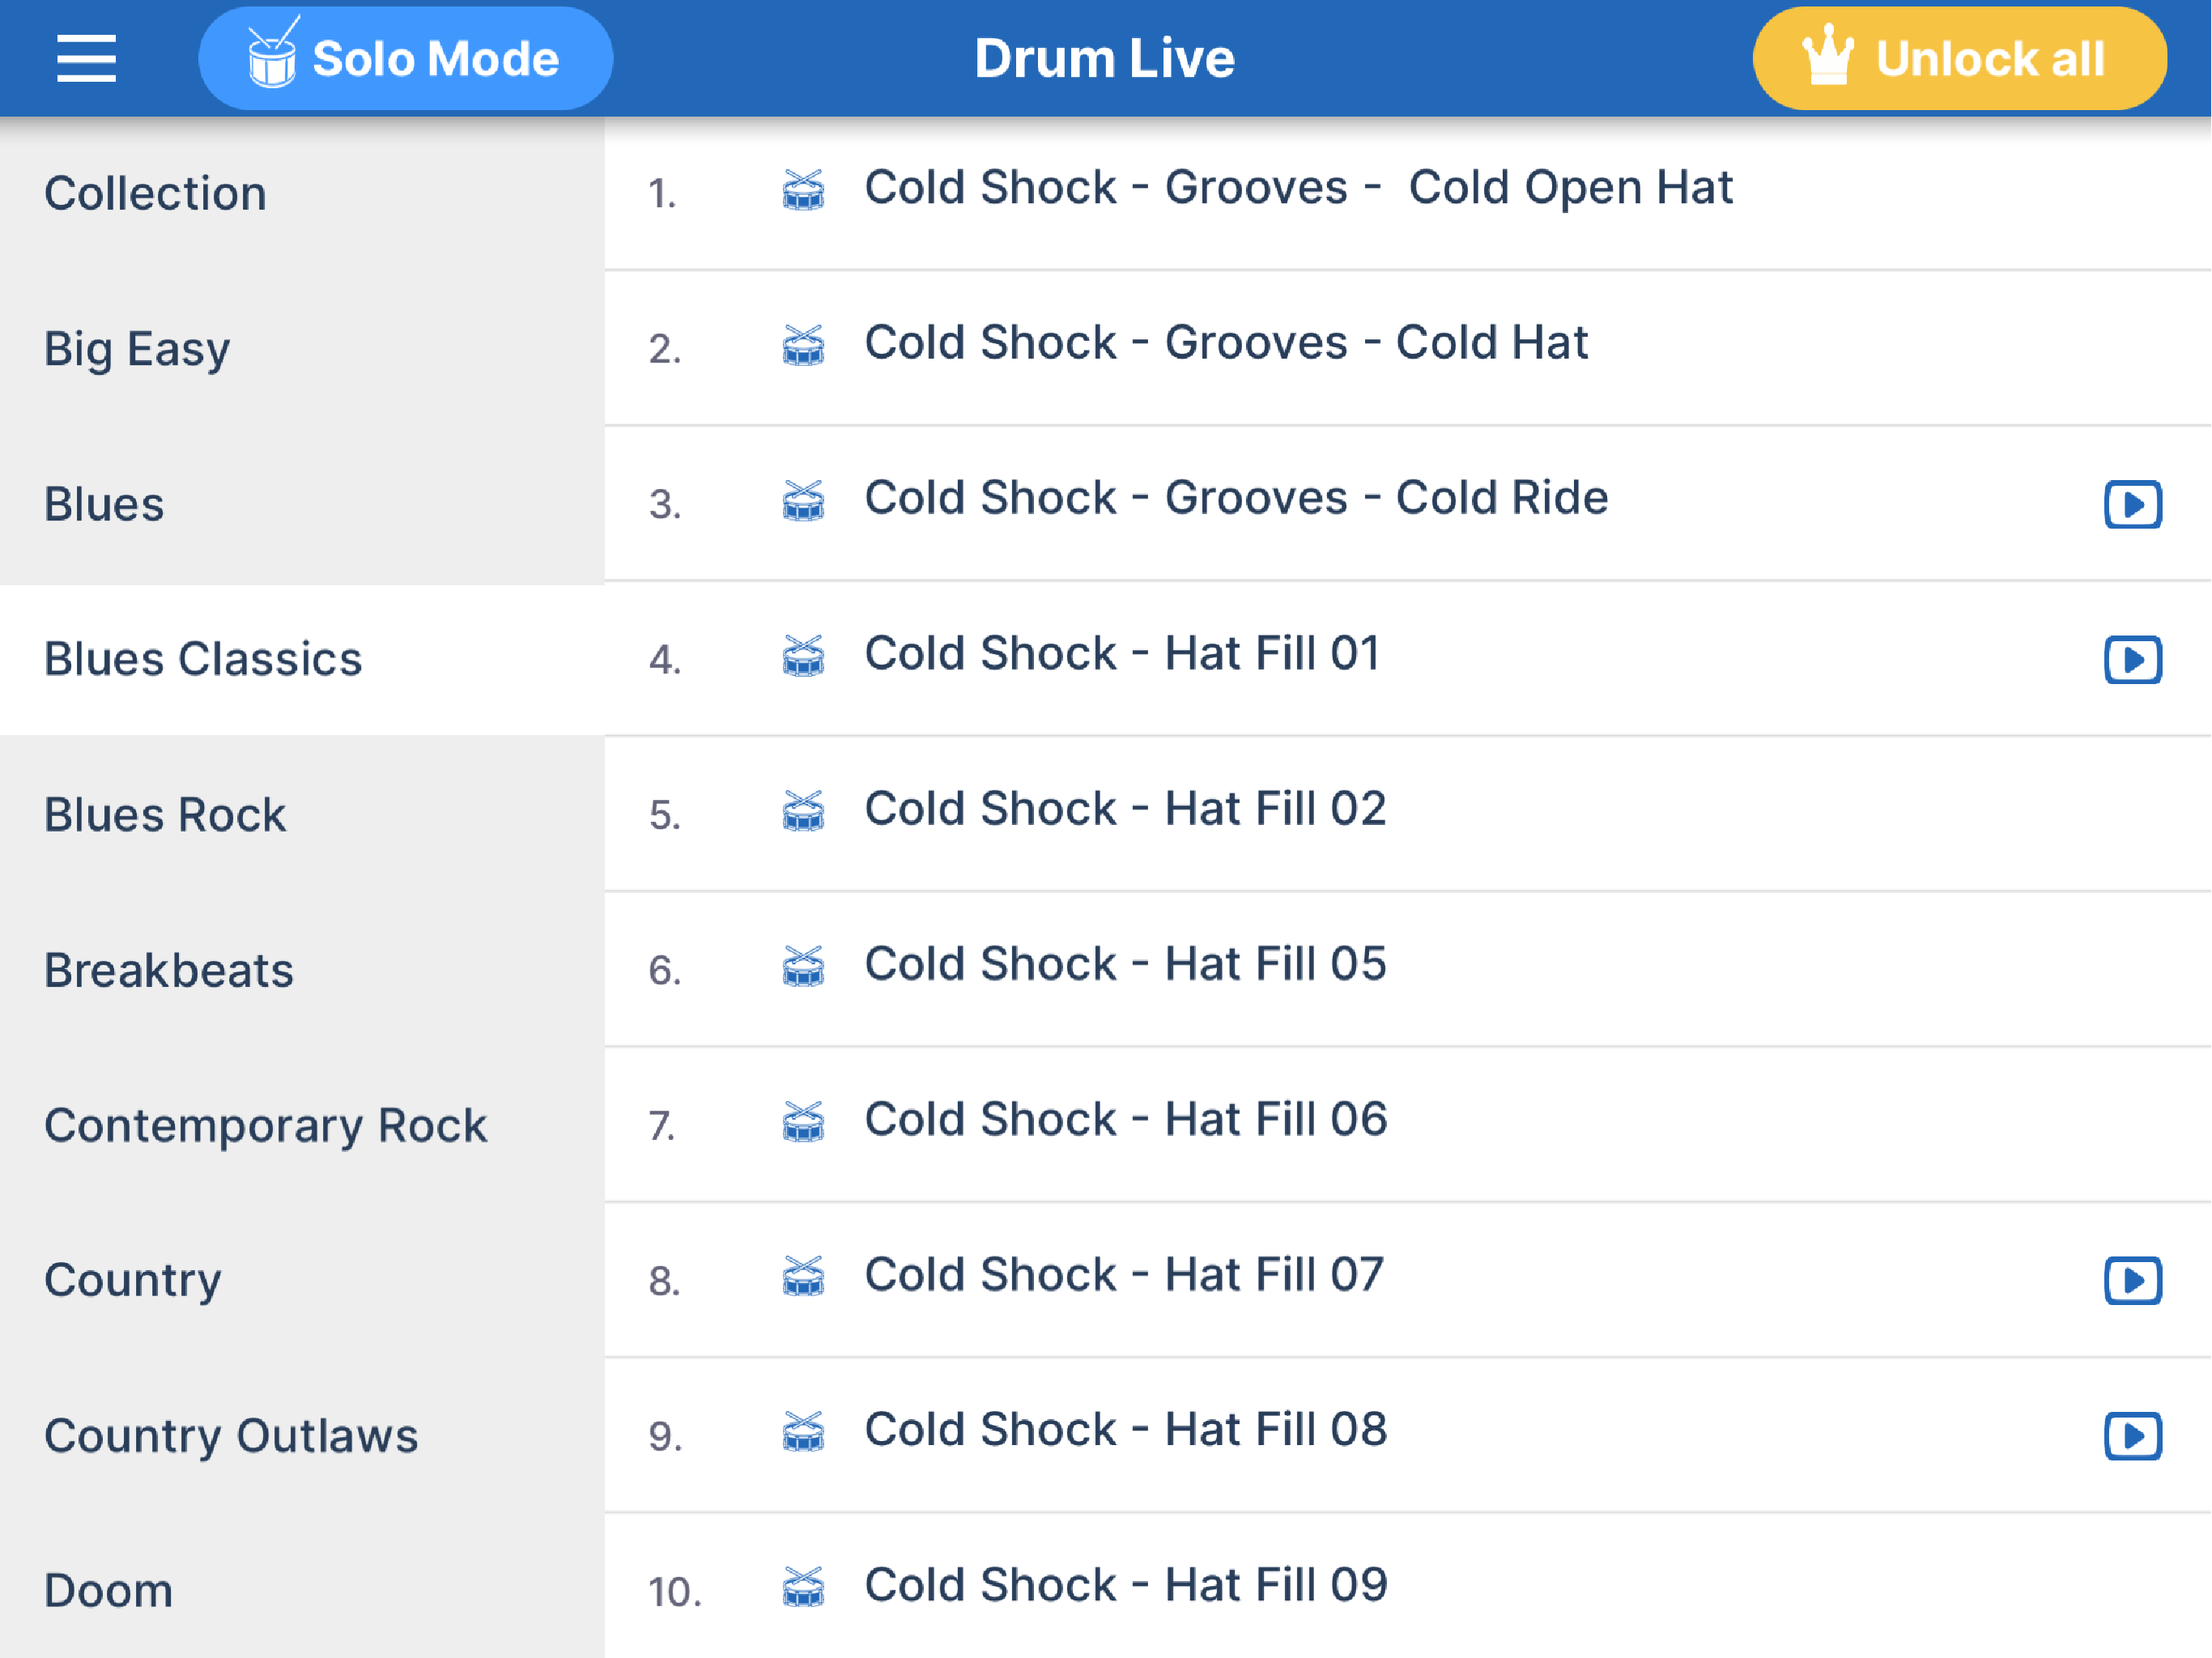Select the Cold Shock Hat Fill 05 track

pos(1125,965)
